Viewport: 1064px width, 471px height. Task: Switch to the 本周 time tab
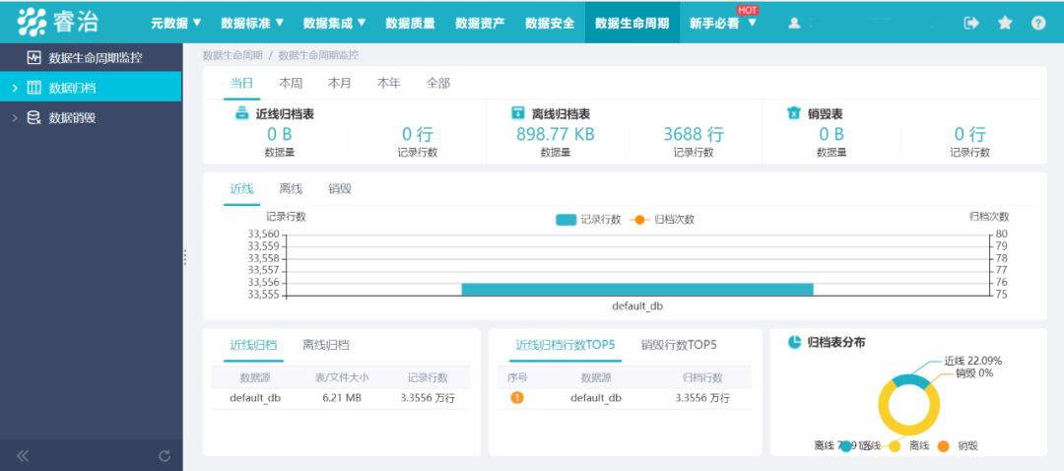coord(291,84)
